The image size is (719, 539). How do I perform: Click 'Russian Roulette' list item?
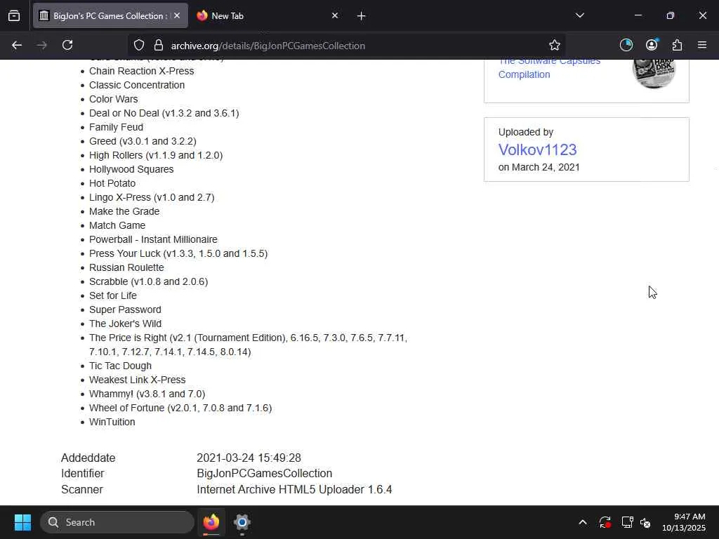pos(126,267)
